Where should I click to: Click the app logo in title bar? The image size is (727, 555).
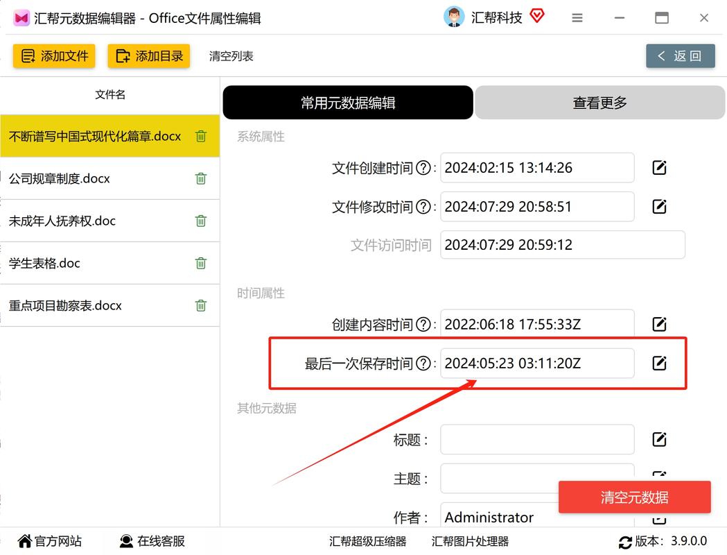tap(21, 18)
